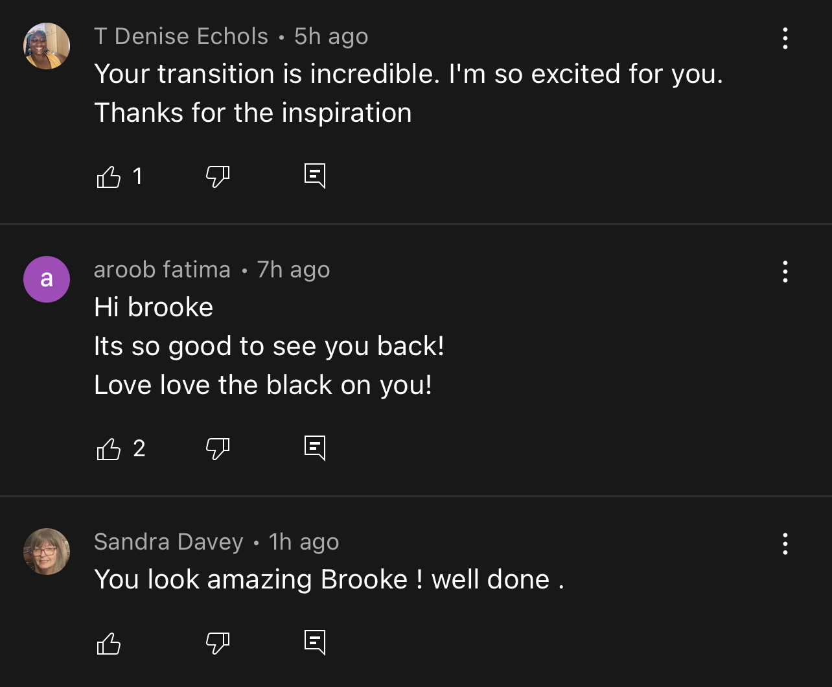This screenshot has width=832, height=687.
Task: Open more options for Sandra Davey's comment
Action: coord(785,544)
